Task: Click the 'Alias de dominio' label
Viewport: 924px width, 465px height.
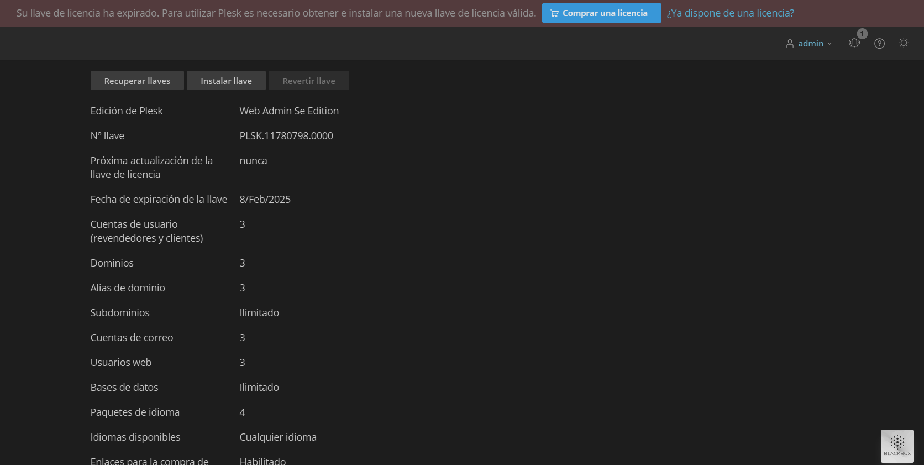Action: pyautogui.click(x=128, y=288)
